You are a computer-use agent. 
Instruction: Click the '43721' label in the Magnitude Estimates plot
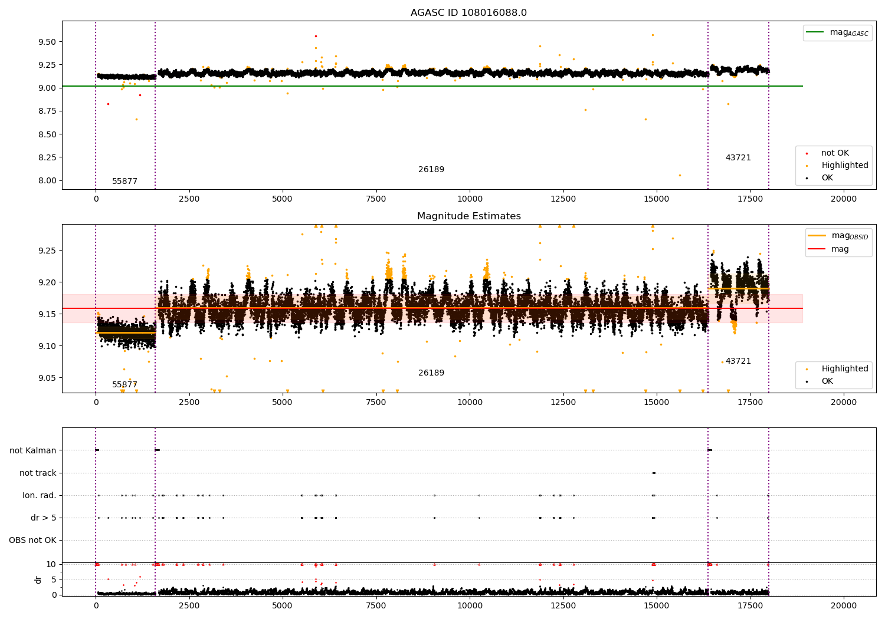[x=738, y=361]
